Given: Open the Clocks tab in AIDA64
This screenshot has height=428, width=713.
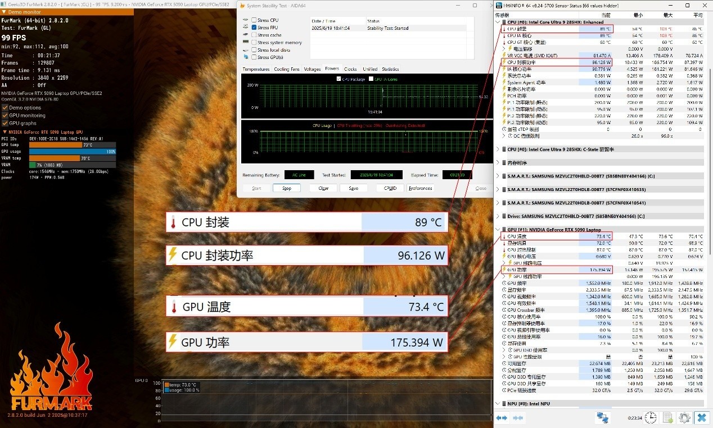Looking at the screenshot, I should [350, 69].
